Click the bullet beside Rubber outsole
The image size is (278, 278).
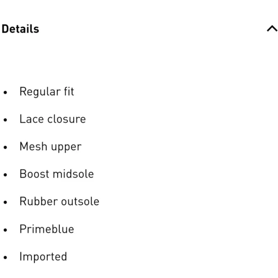point(5,202)
